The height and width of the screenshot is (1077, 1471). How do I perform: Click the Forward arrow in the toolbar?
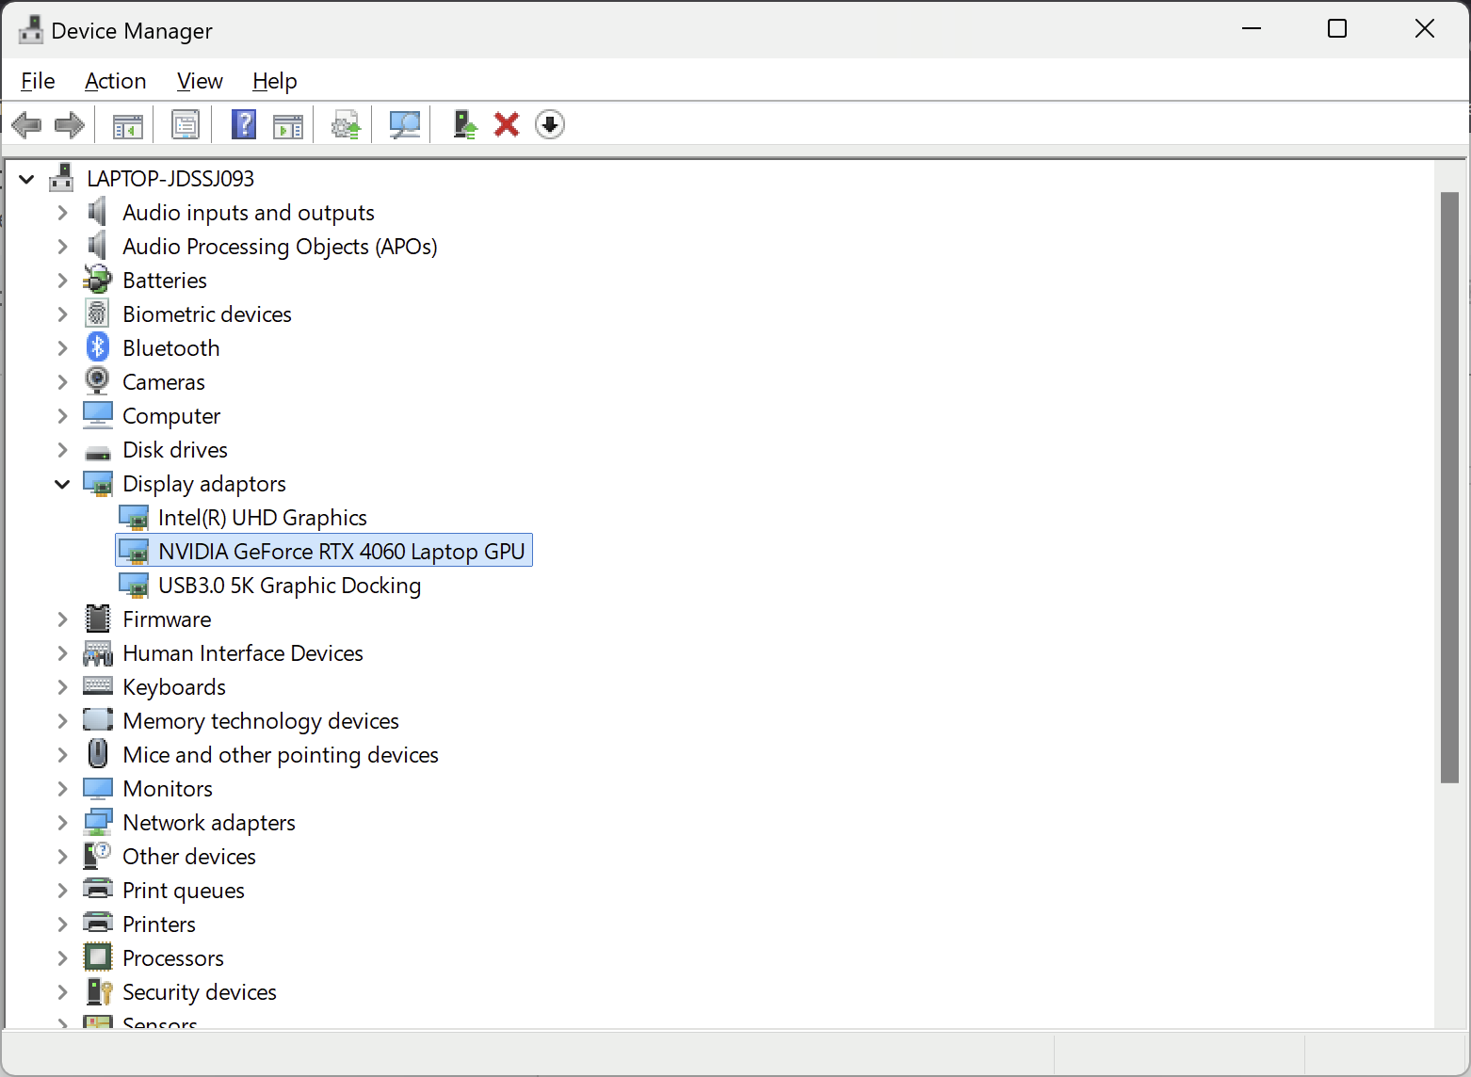[70, 124]
